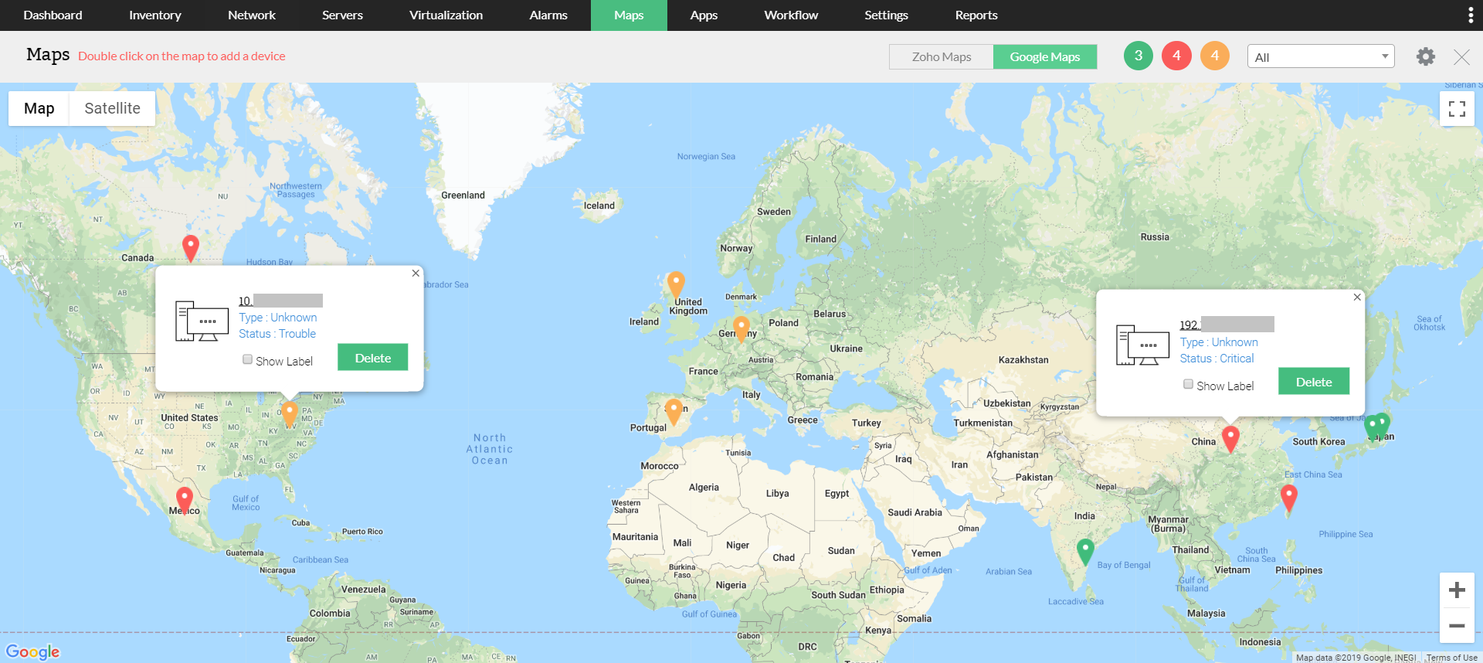
Task: Open the Maps tab
Action: (x=629, y=15)
